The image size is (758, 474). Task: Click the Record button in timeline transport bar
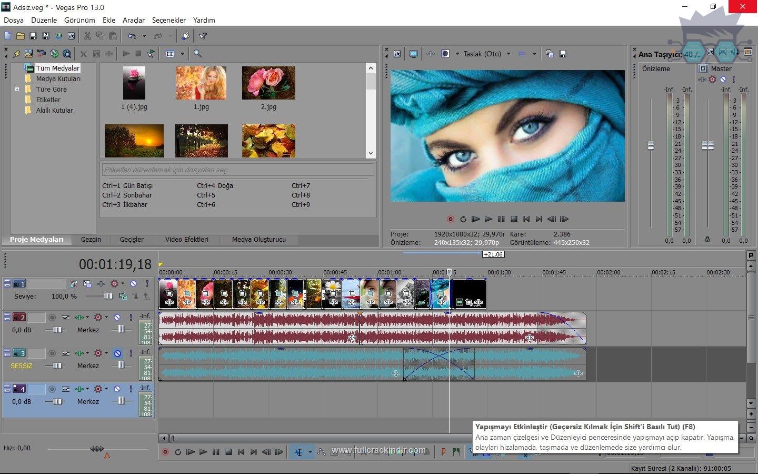[165, 452]
